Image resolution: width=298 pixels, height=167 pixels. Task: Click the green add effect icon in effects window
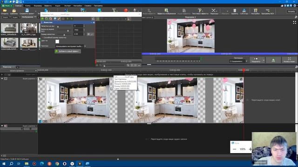click(42, 19)
